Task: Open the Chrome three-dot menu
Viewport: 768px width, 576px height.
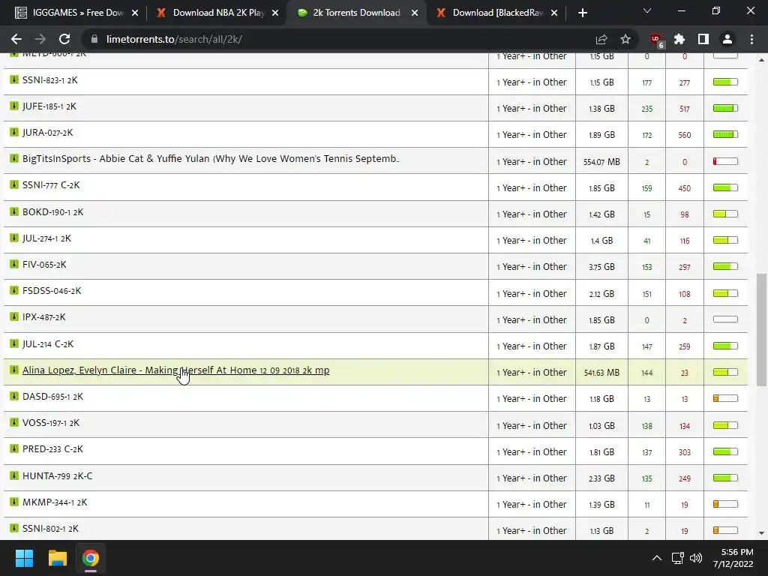Action: coord(751,39)
